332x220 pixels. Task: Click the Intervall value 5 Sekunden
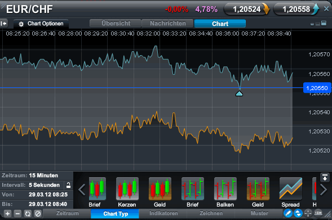(45, 185)
